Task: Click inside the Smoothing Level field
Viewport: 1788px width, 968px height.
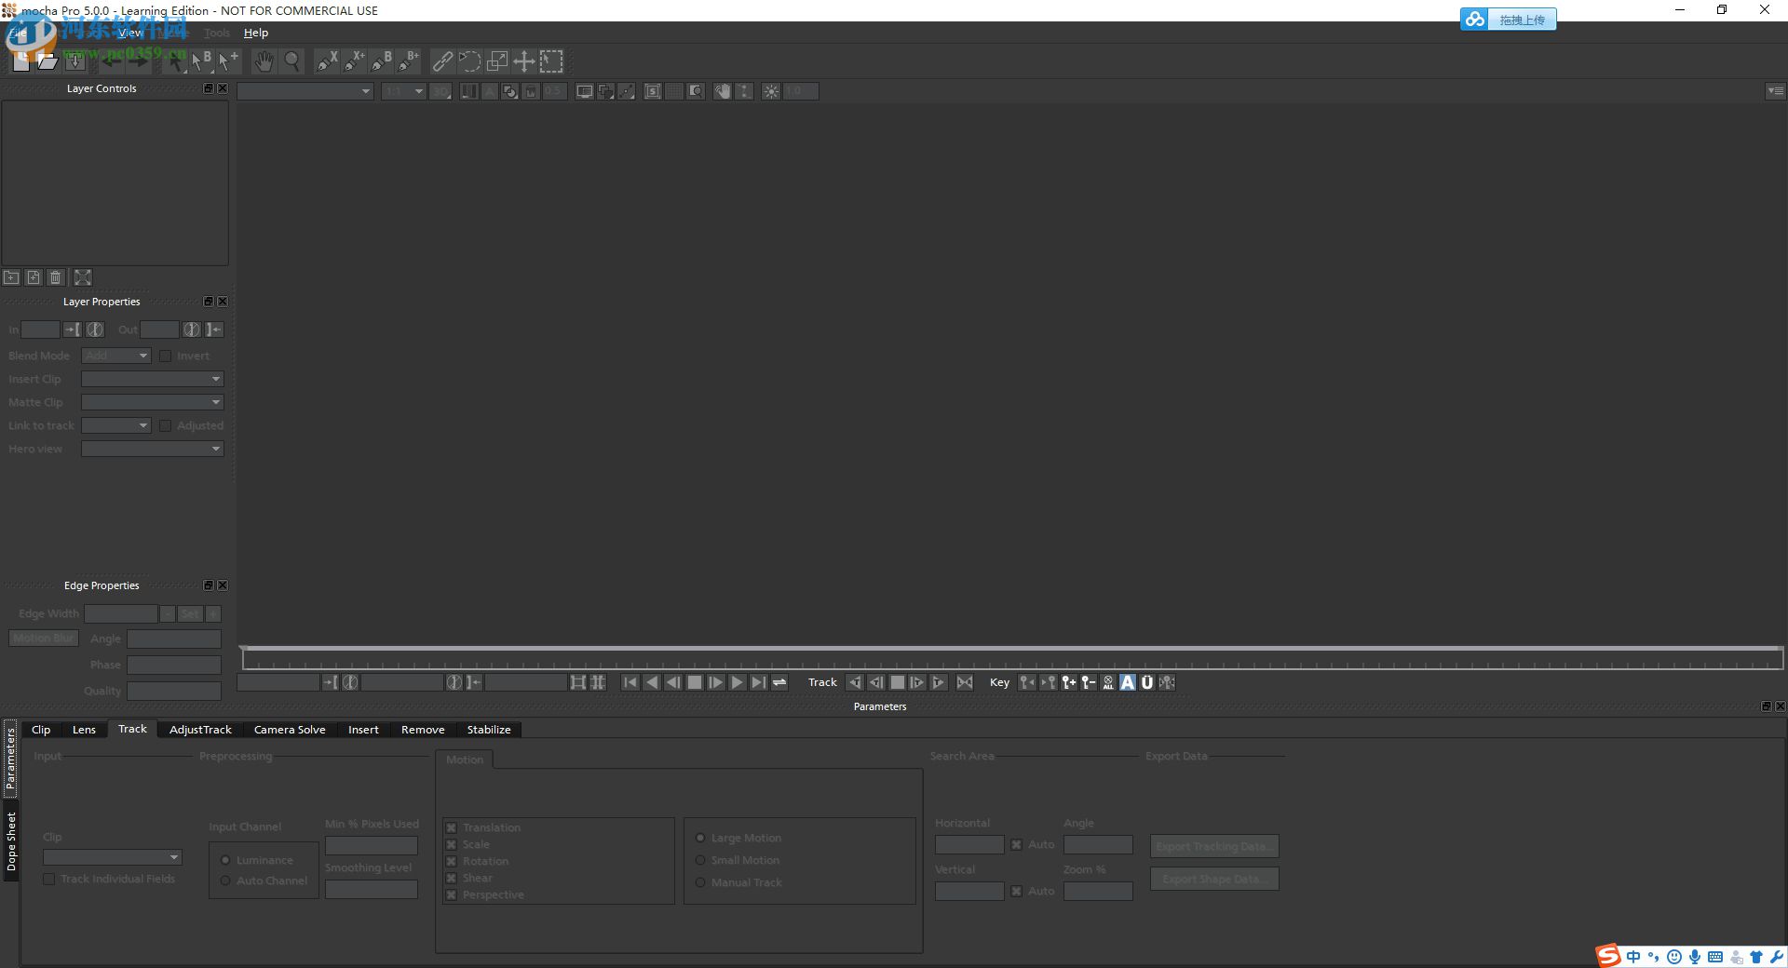Action: (x=371, y=889)
